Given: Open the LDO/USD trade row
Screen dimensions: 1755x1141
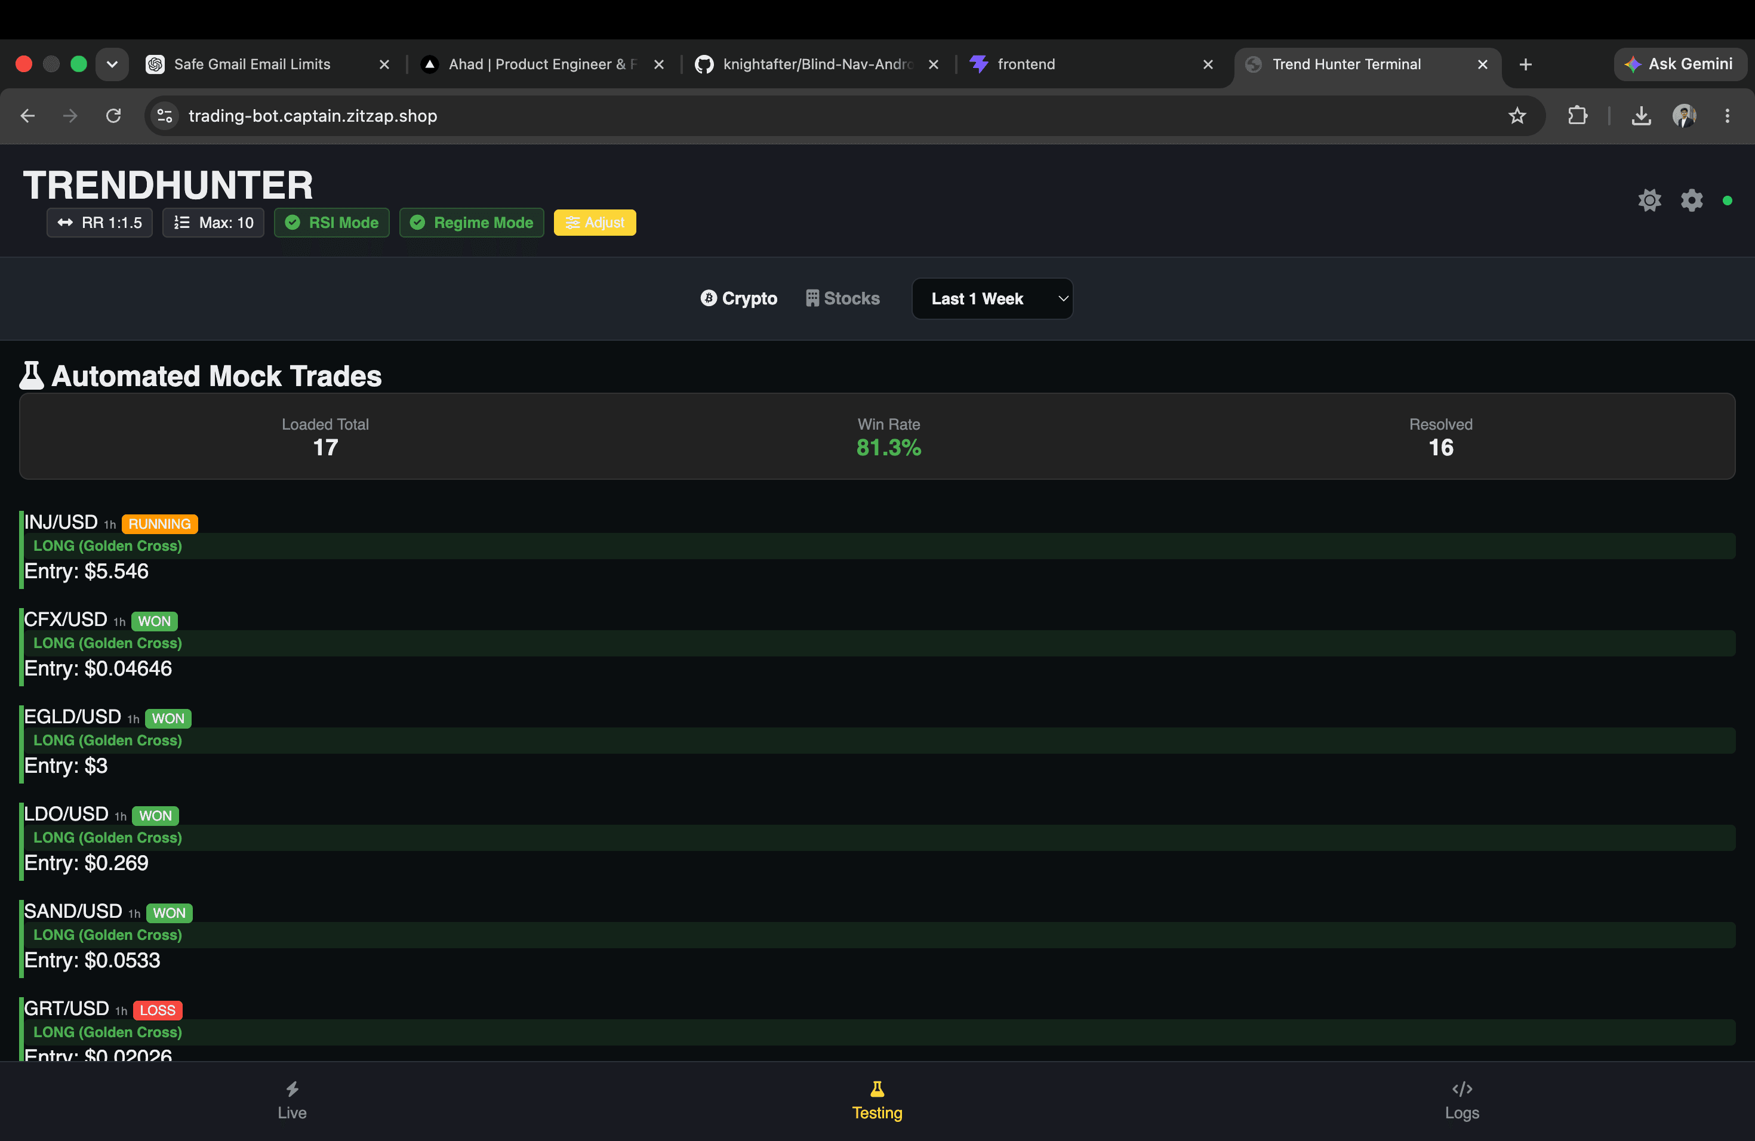Looking at the screenshot, I should [877, 841].
